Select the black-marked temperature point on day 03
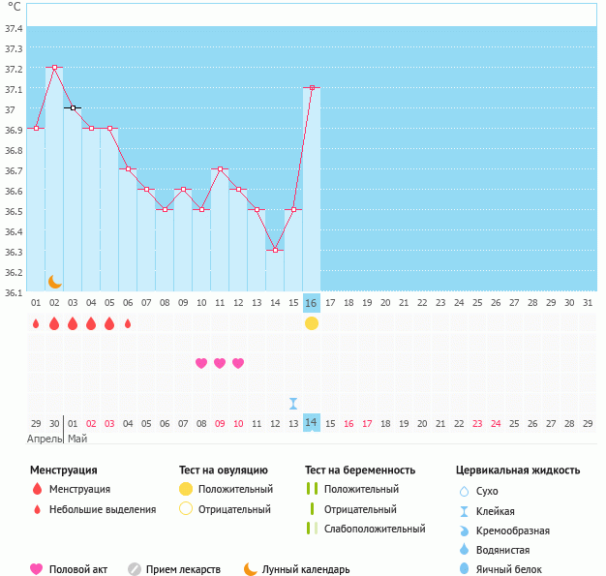 pos(73,108)
